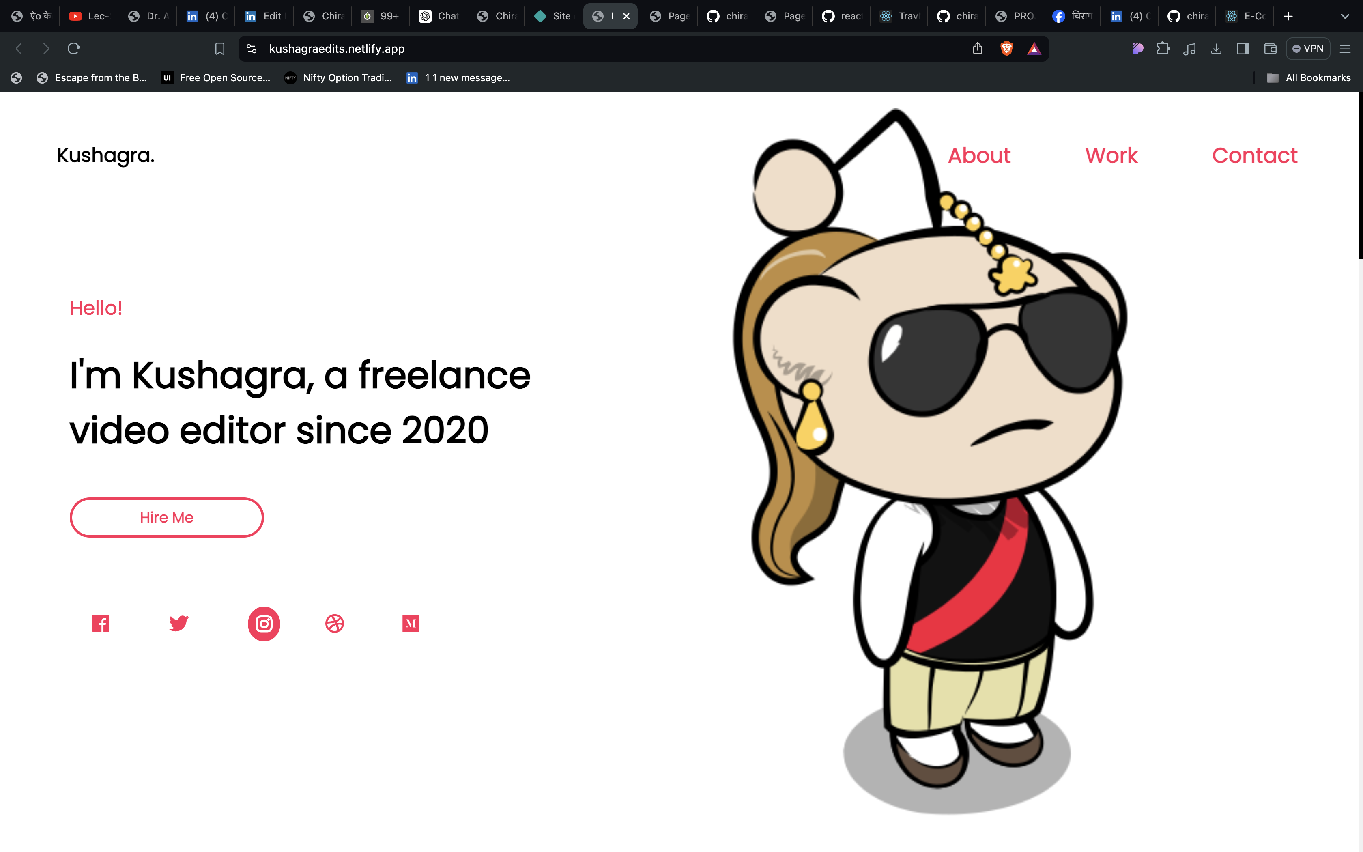Open the Dribbble social icon
The width and height of the screenshot is (1363, 852).
click(335, 623)
